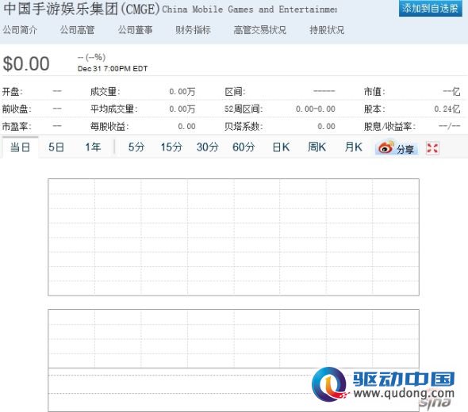Click the upper price chart area
468x412 pixels.
coord(233,237)
